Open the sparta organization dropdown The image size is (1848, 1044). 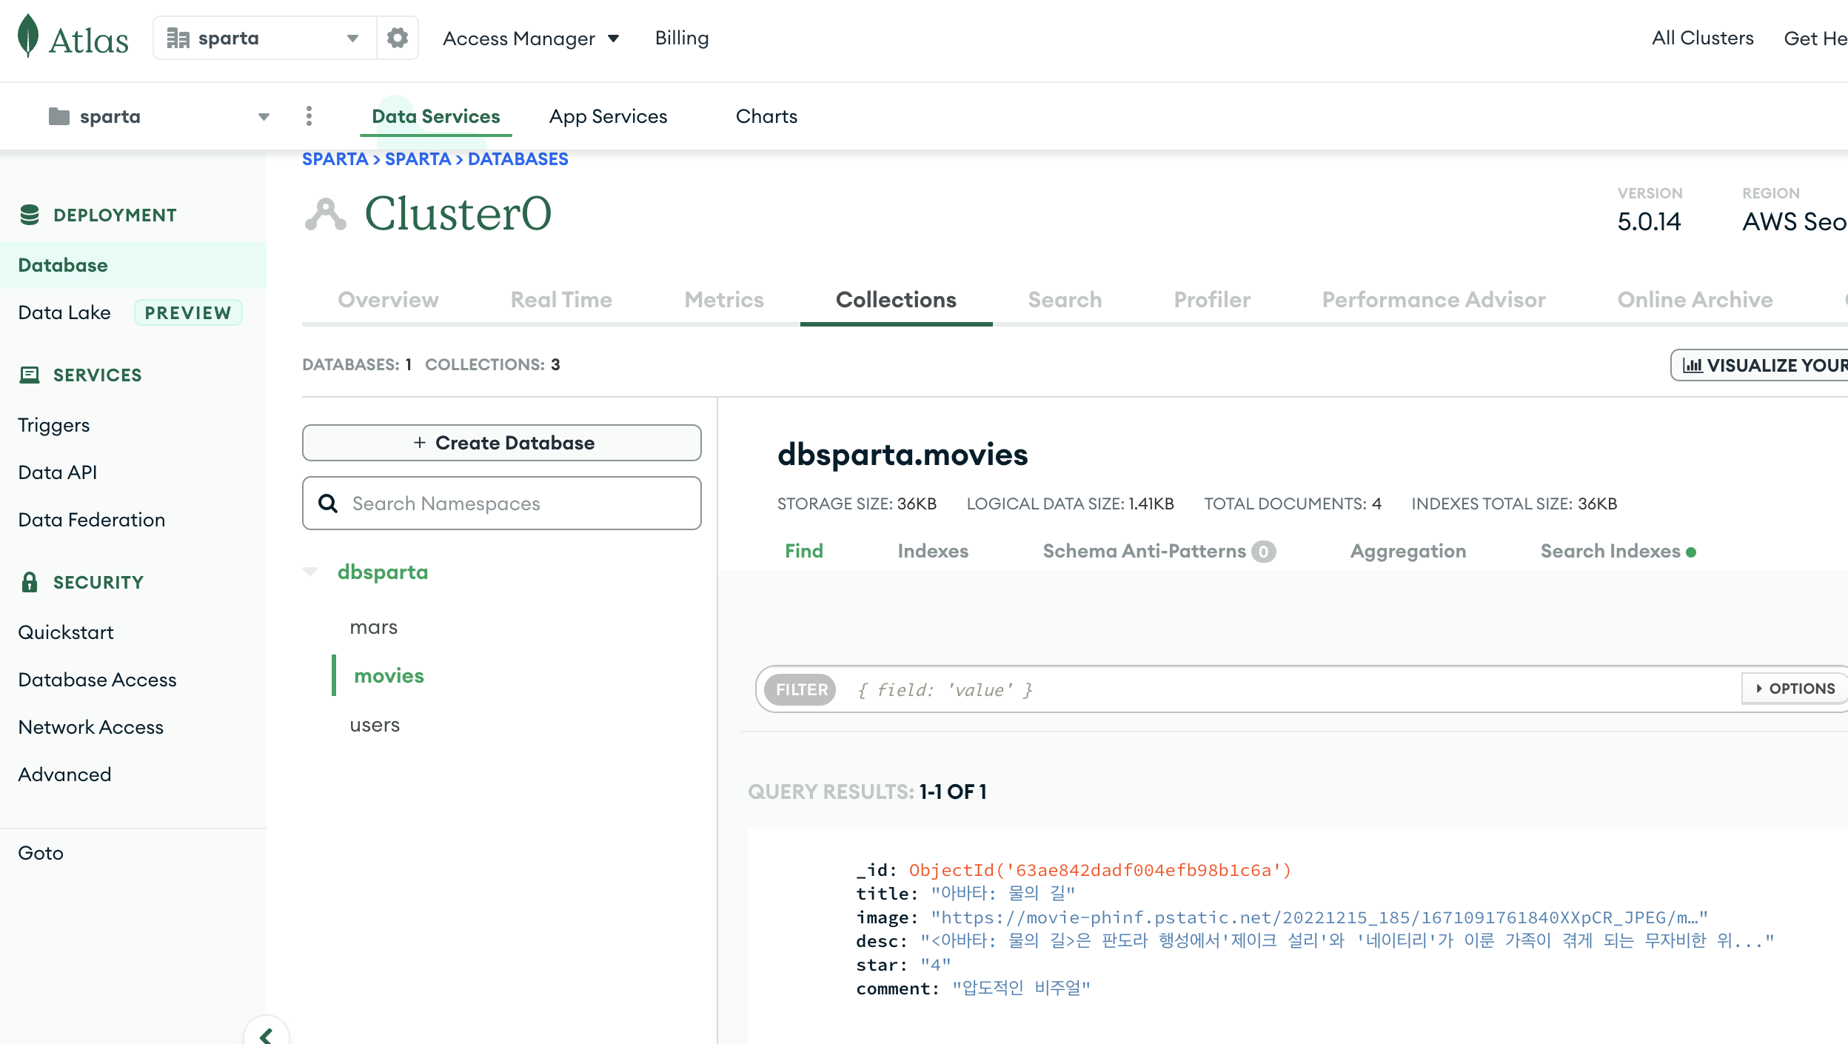click(265, 38)
